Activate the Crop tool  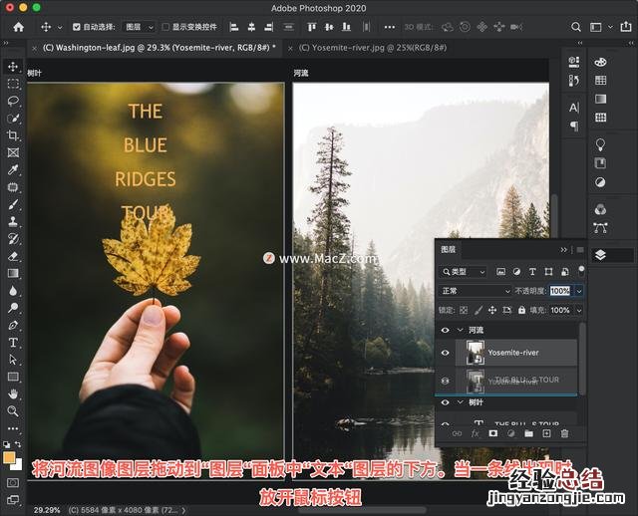pyautogui.click(x=13, y=135)
